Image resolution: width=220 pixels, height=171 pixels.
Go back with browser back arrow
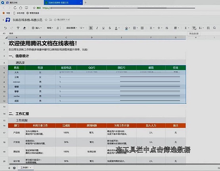coord(4,8)
